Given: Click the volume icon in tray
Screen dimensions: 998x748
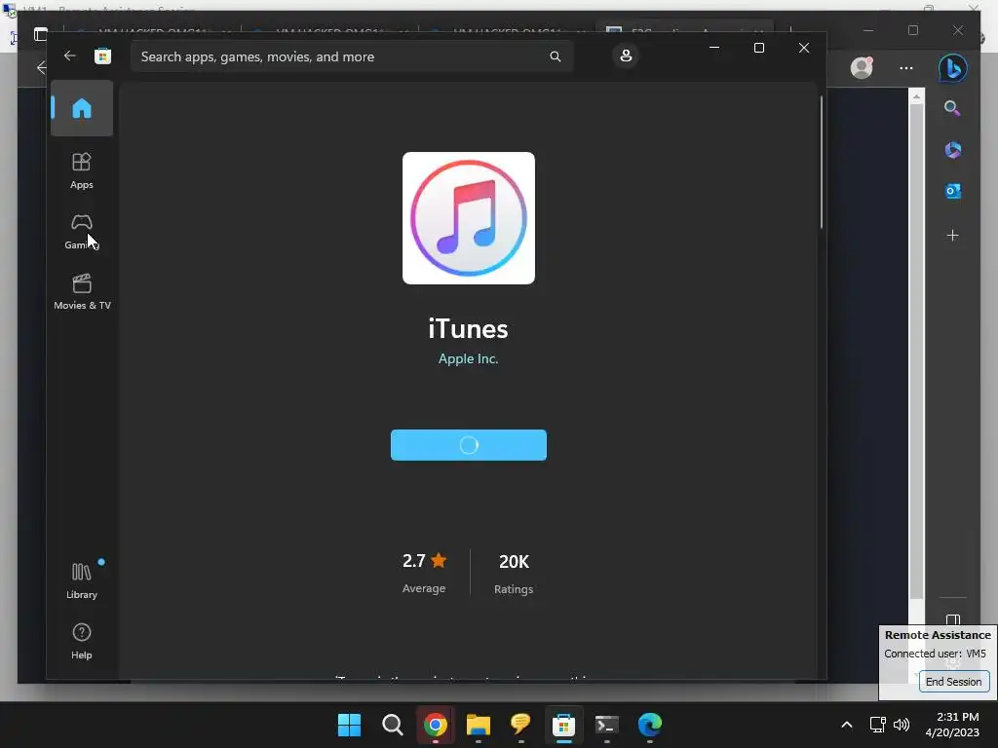Looking at the screenshot, I should click(x=902, y=725).
